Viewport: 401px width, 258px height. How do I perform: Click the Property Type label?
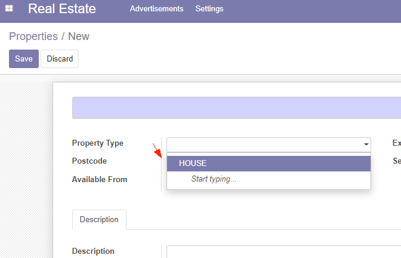(98, 143)
